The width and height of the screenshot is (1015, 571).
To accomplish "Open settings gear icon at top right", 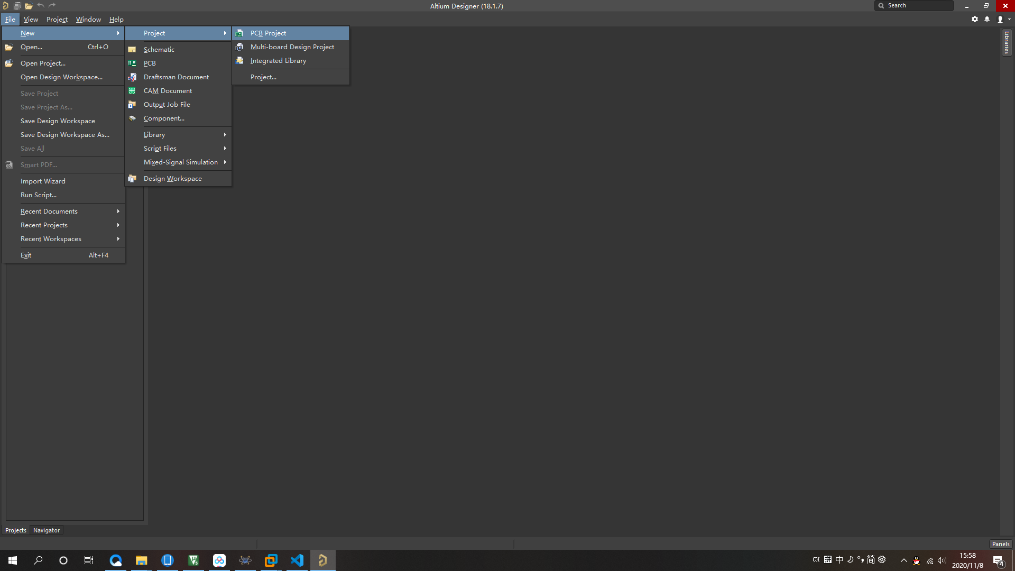I will [975, 19].
